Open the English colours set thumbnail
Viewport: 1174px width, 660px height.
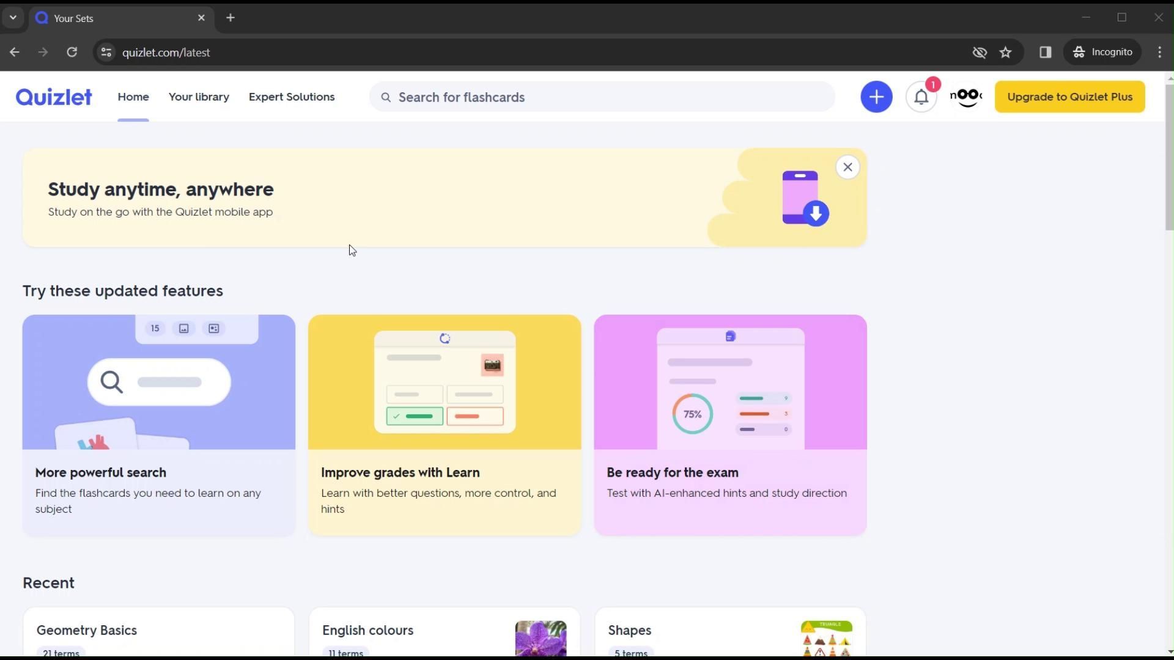click(x=541, y=638)
